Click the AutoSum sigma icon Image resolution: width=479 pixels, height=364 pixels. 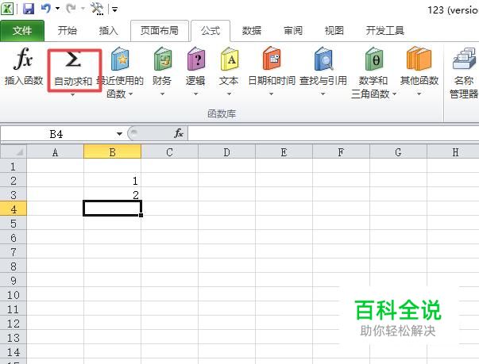pos(73,59)
